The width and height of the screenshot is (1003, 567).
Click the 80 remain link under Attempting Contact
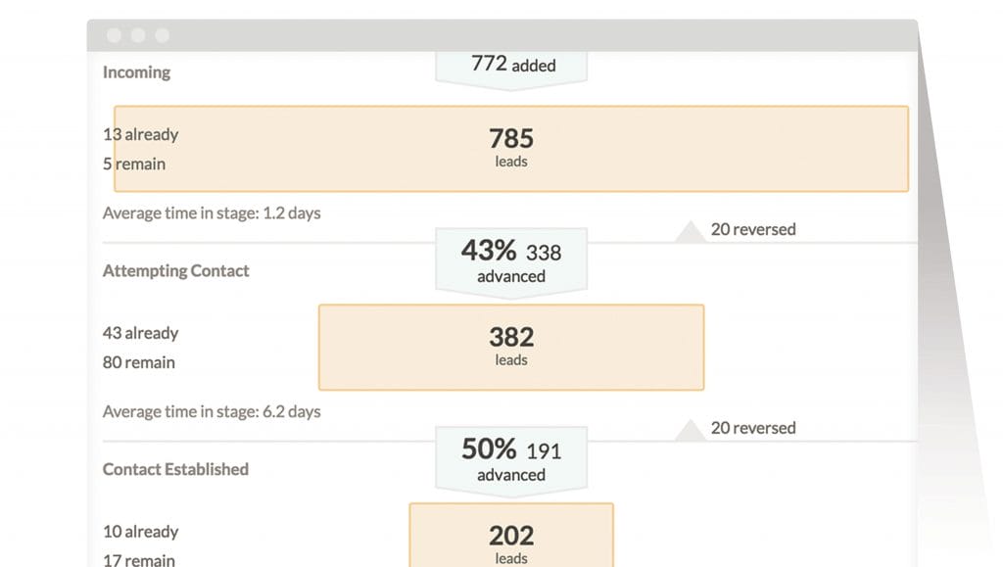point(138,363)
